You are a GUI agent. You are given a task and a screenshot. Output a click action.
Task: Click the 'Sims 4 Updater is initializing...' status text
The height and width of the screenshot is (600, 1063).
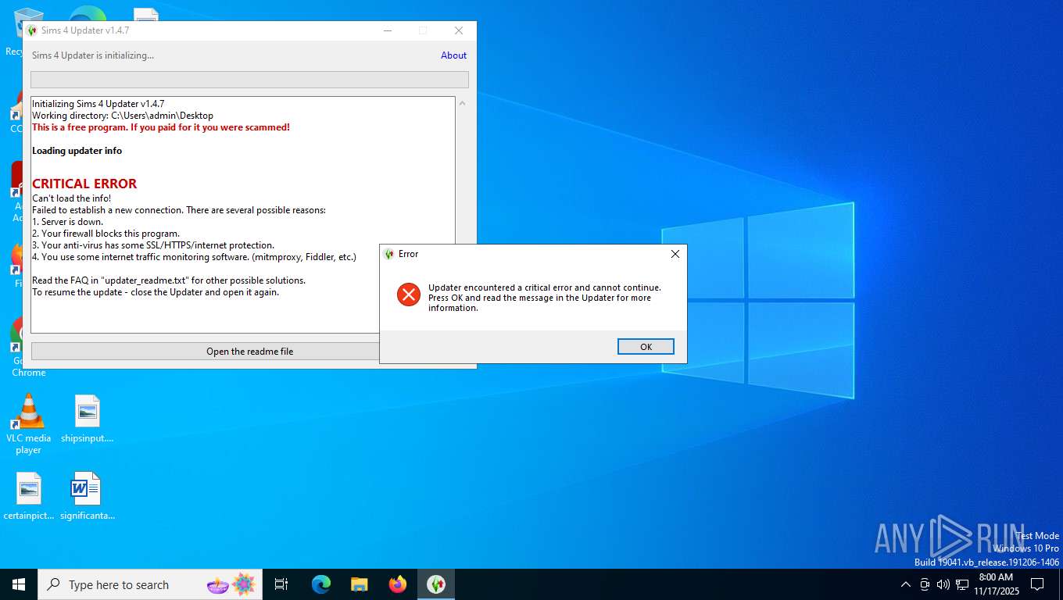(93, 55)
